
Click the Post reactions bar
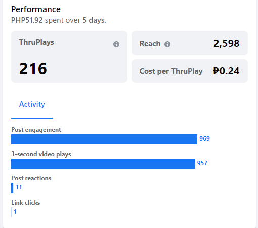(12, 188)
